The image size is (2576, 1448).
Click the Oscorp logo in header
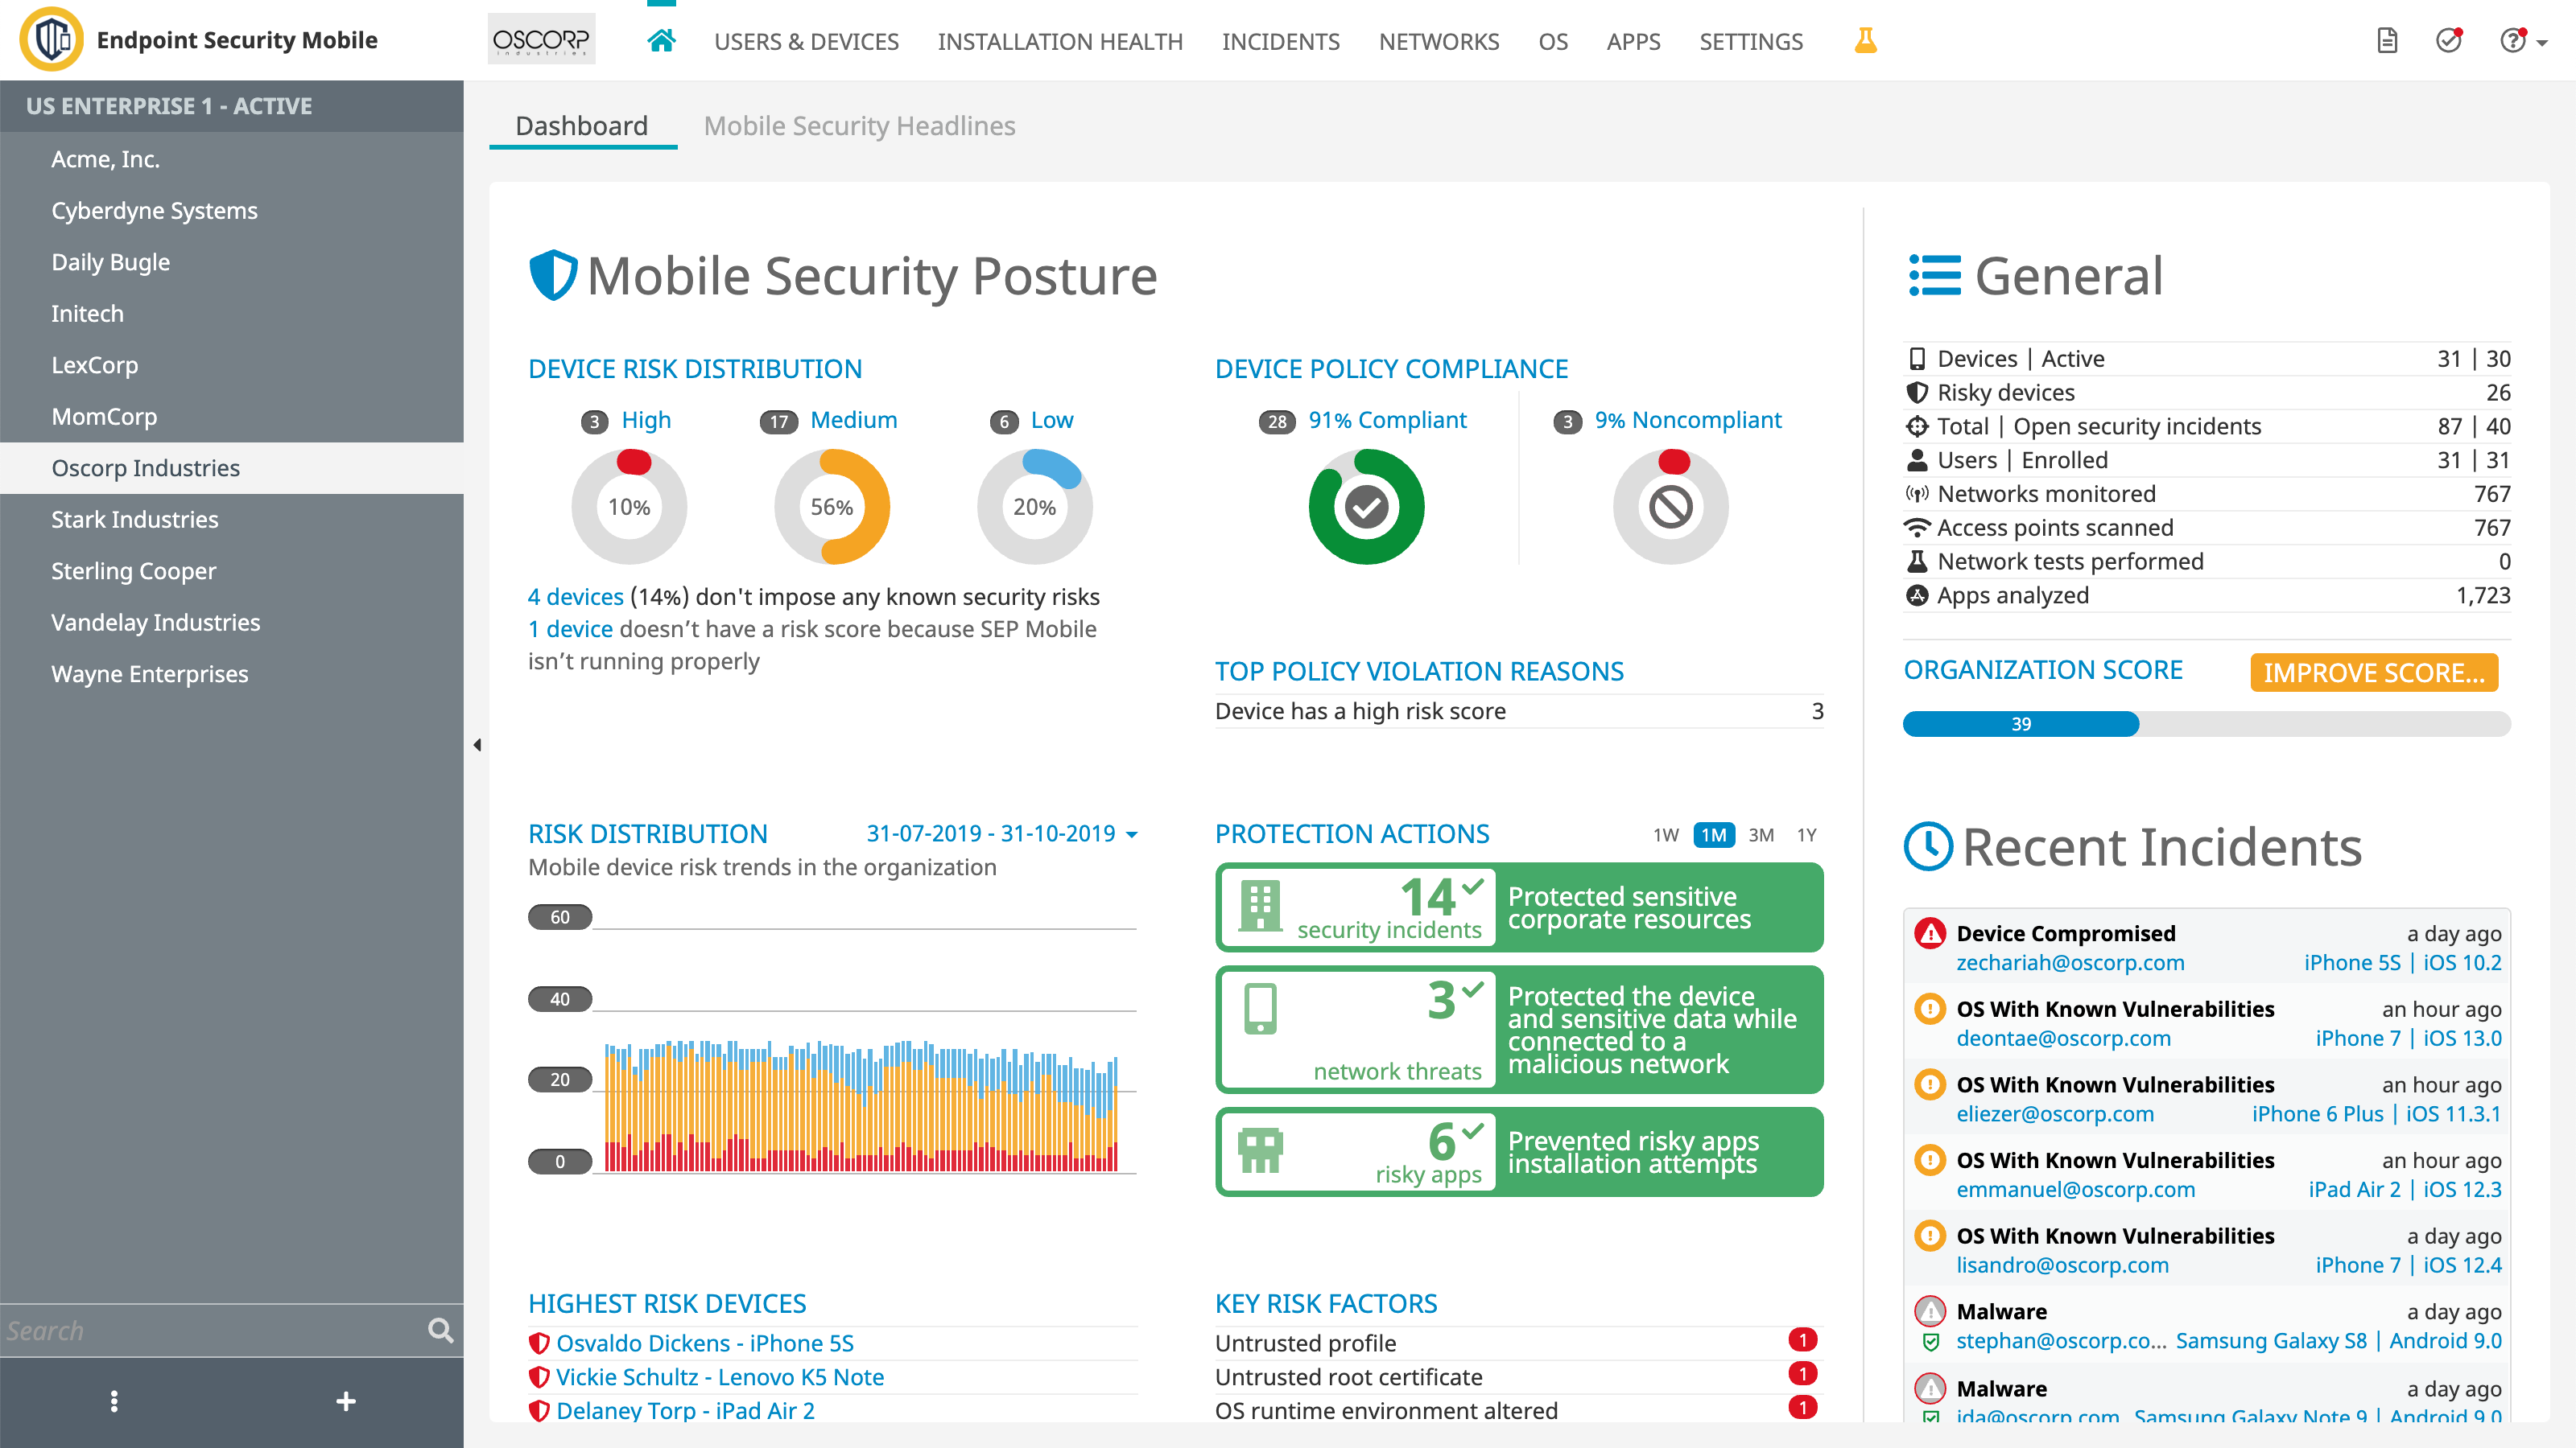coord(541,40)
